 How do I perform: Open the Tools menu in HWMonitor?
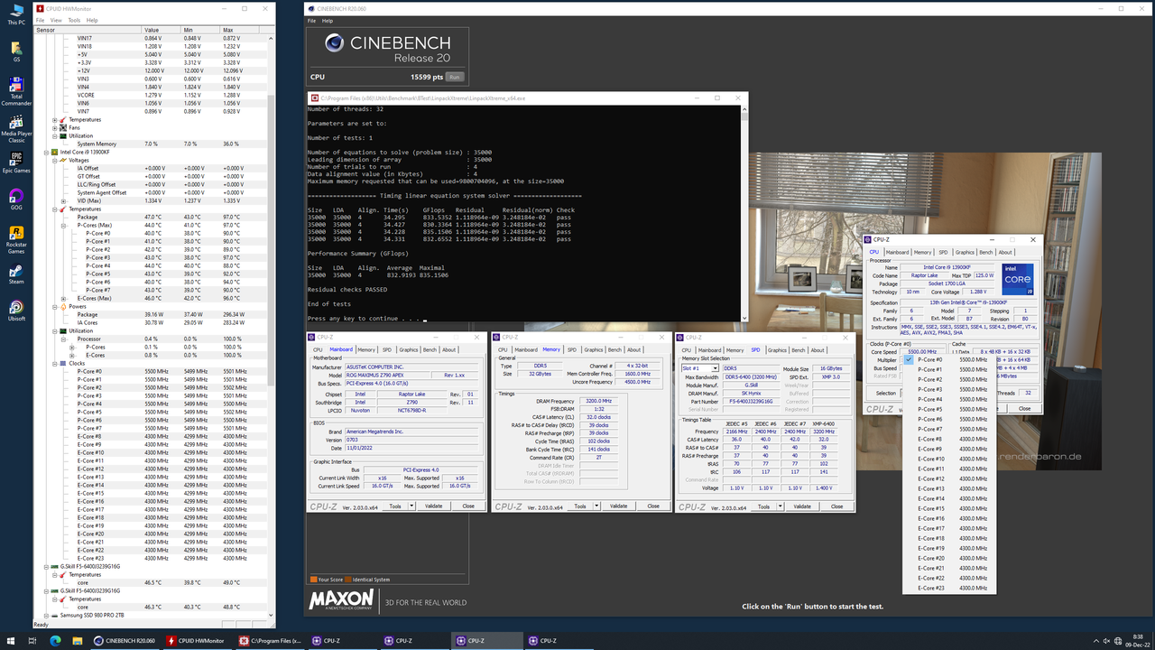(74, 19)
